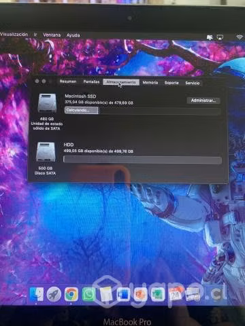Click the HDD storage usage bar
Screen dimensions: 245x326
(142, 160)
